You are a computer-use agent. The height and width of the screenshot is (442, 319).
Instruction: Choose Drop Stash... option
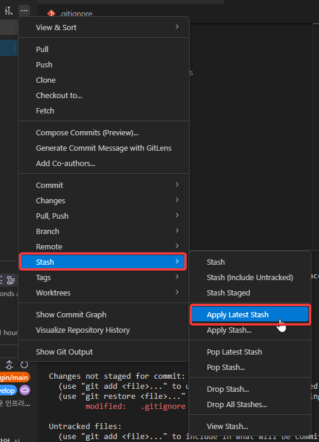point(250,389)
